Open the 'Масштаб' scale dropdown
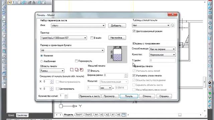 coord(114,82)
